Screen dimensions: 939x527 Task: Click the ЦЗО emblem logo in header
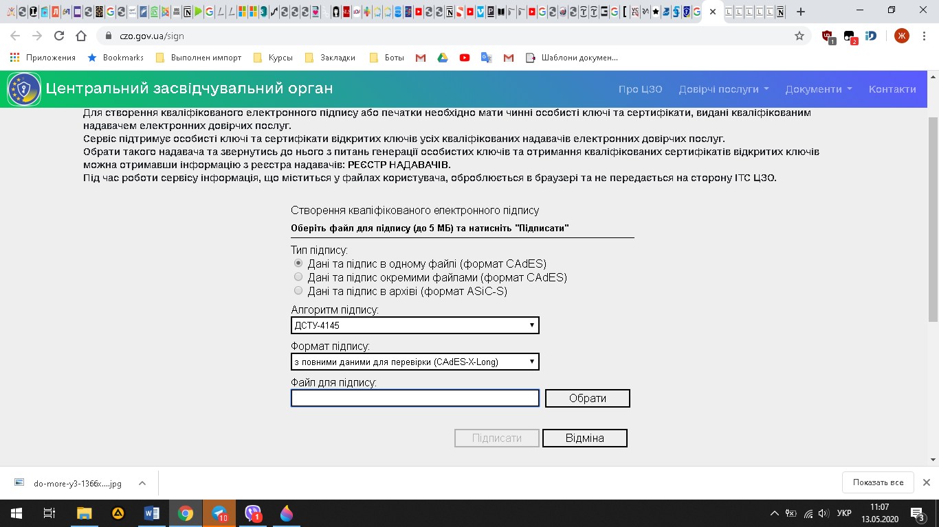pyautogui.click(x=24, y=89)
